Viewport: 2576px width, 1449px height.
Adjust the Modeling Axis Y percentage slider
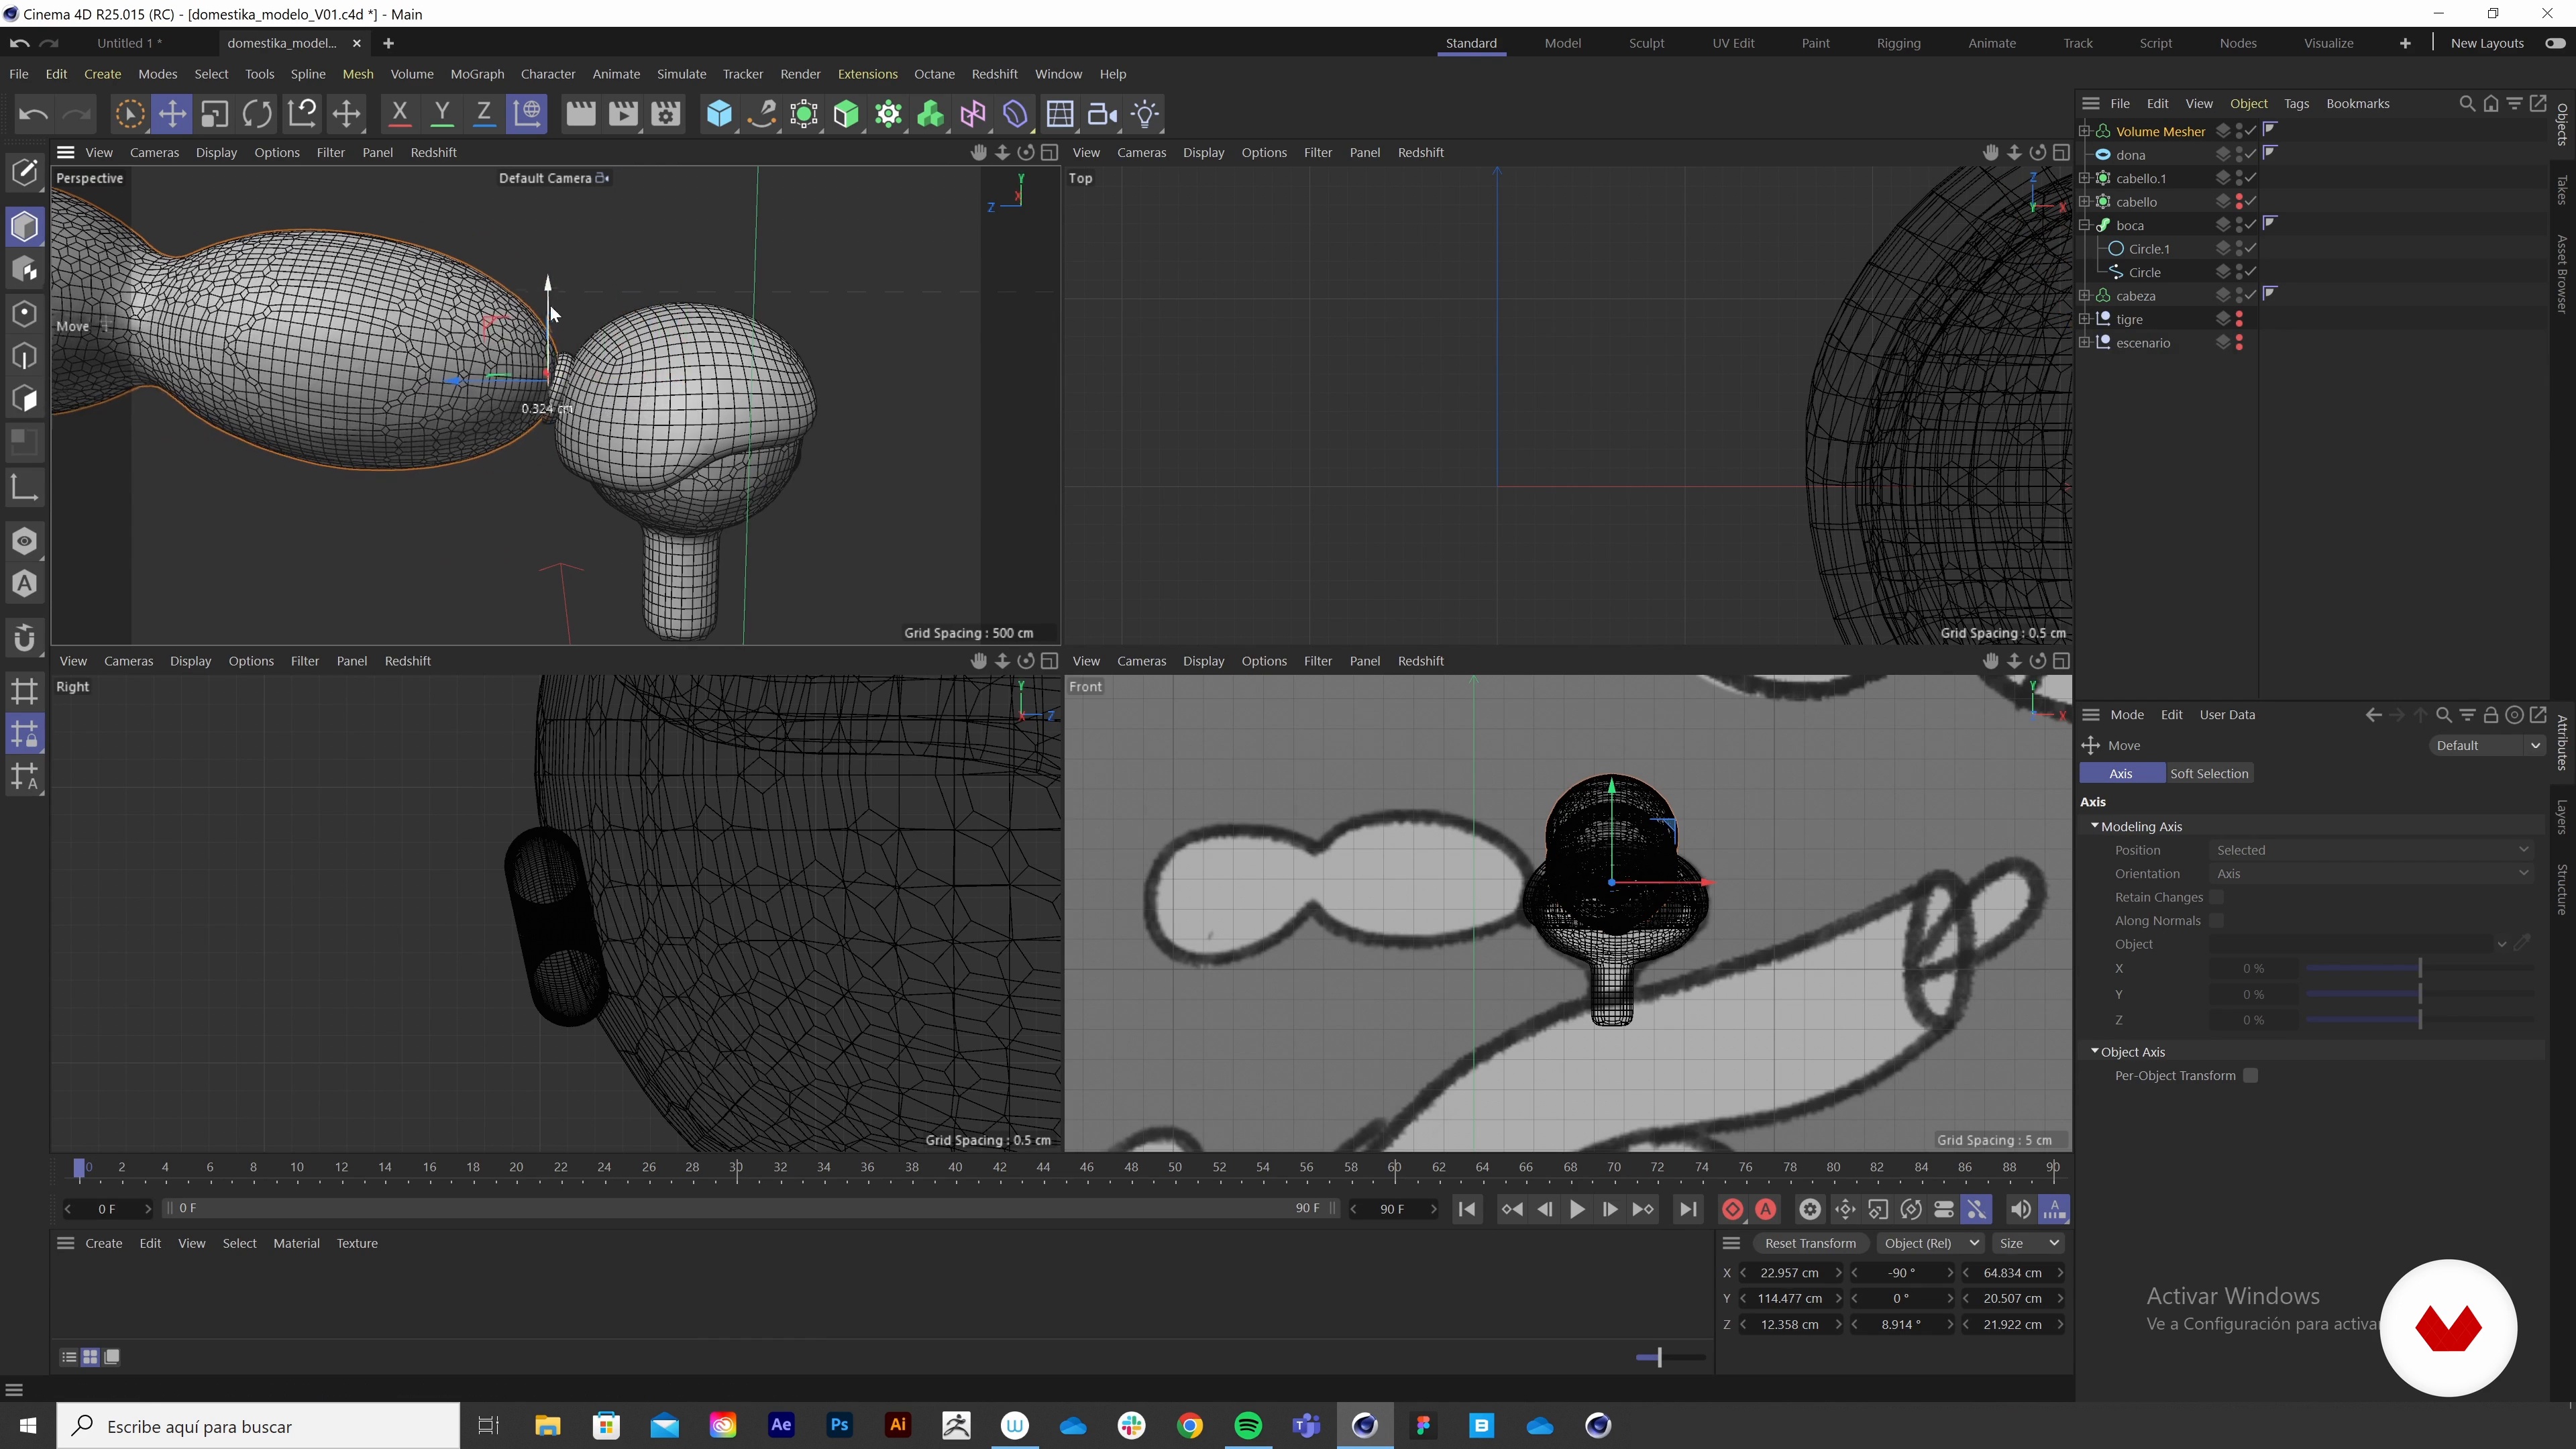(x=2420, y=994)
